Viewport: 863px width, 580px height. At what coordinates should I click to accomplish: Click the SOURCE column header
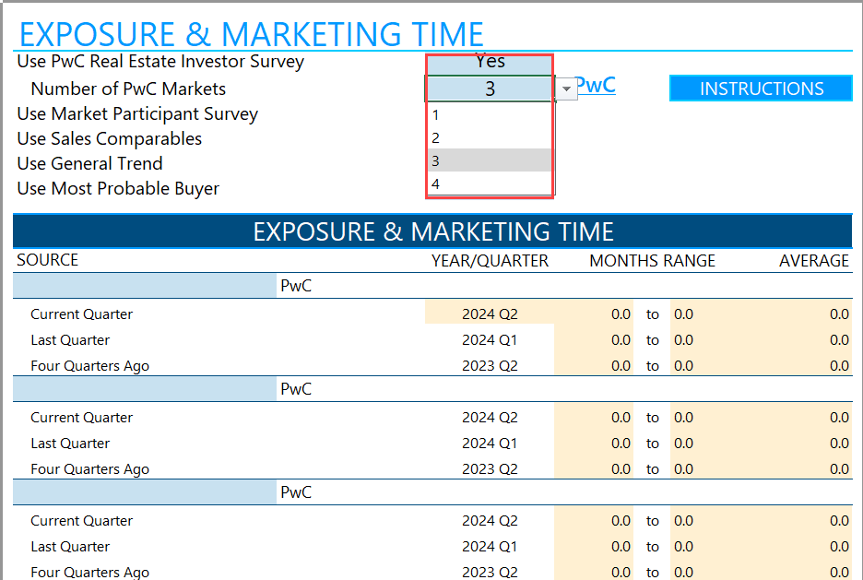coord(47,260)
